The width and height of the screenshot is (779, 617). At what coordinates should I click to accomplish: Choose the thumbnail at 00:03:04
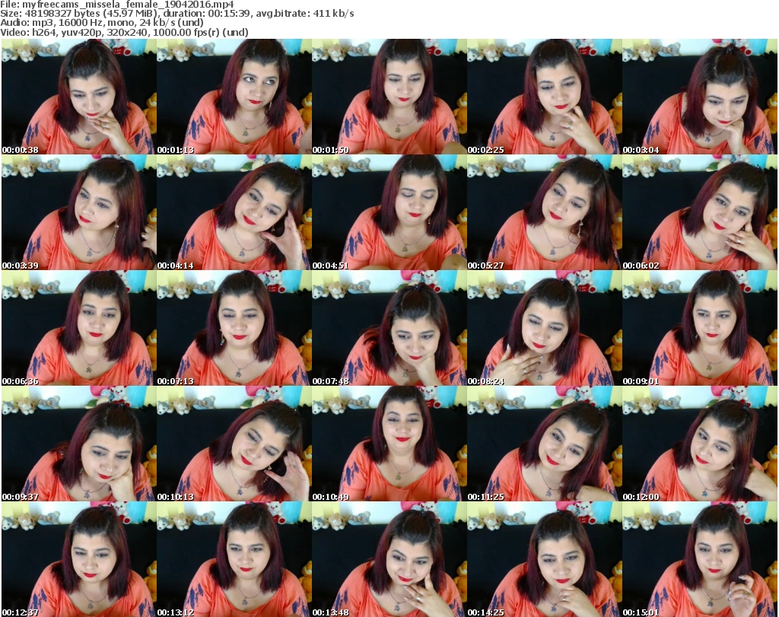tap(700, 97)
